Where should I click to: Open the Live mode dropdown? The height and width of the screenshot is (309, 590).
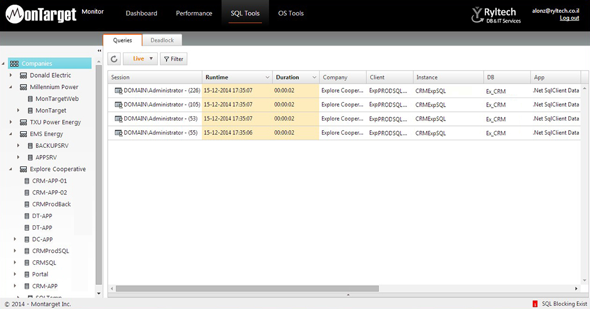click(141, 59)
